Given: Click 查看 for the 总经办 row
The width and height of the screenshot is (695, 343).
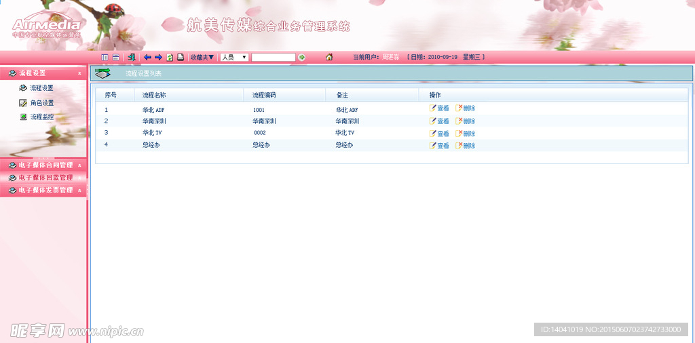Looking at the screenshot, I should [x=439, y=146].
